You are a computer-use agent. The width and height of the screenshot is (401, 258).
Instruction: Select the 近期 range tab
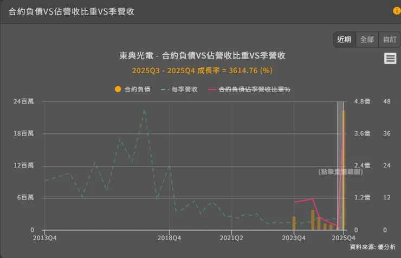coord(344,40)
